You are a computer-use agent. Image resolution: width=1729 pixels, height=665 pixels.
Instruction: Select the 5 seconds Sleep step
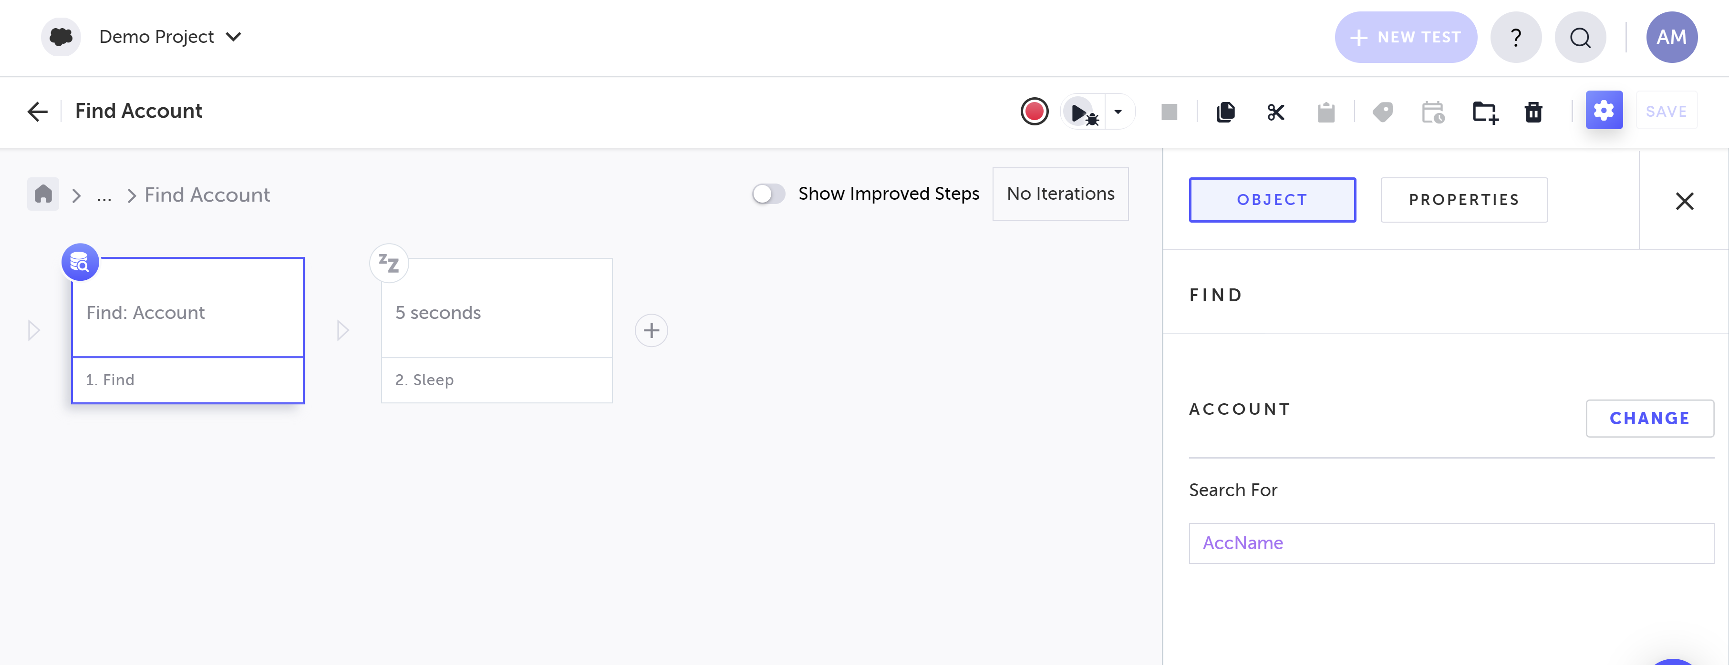tap(496, 313)
